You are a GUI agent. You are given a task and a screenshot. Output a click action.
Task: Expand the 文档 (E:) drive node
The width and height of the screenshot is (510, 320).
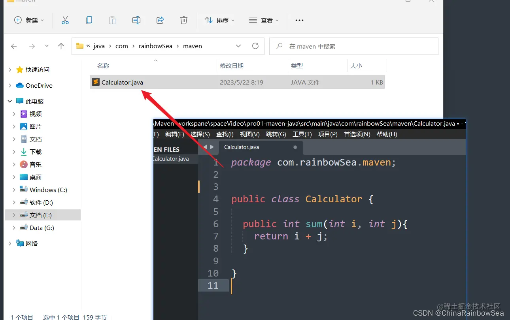pyautogui.click(x=14, y=215)
